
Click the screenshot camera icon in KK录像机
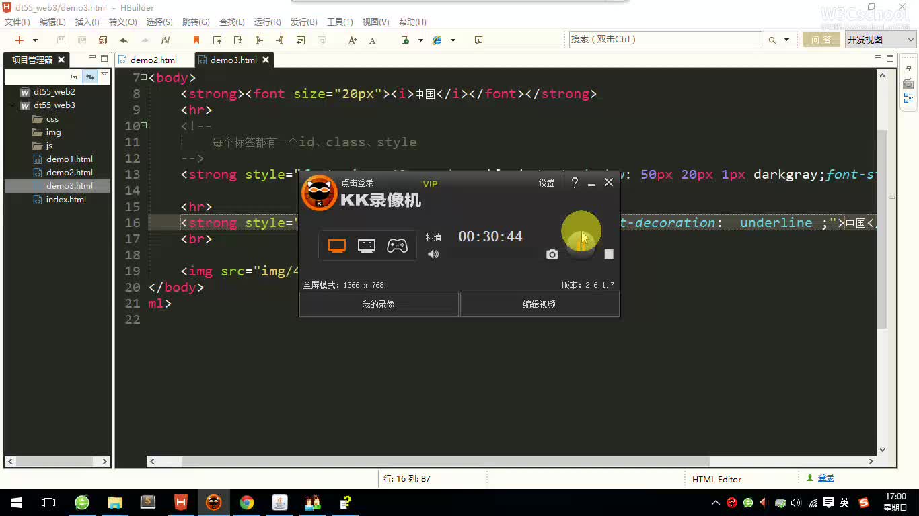point(552,254)
